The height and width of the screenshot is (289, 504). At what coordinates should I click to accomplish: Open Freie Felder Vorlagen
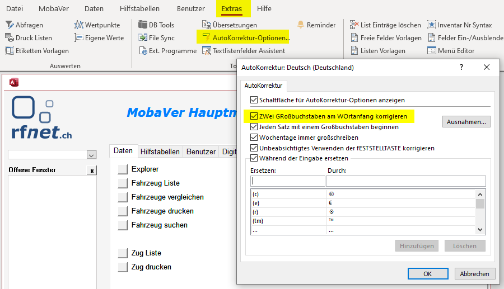tap(386, 38)
